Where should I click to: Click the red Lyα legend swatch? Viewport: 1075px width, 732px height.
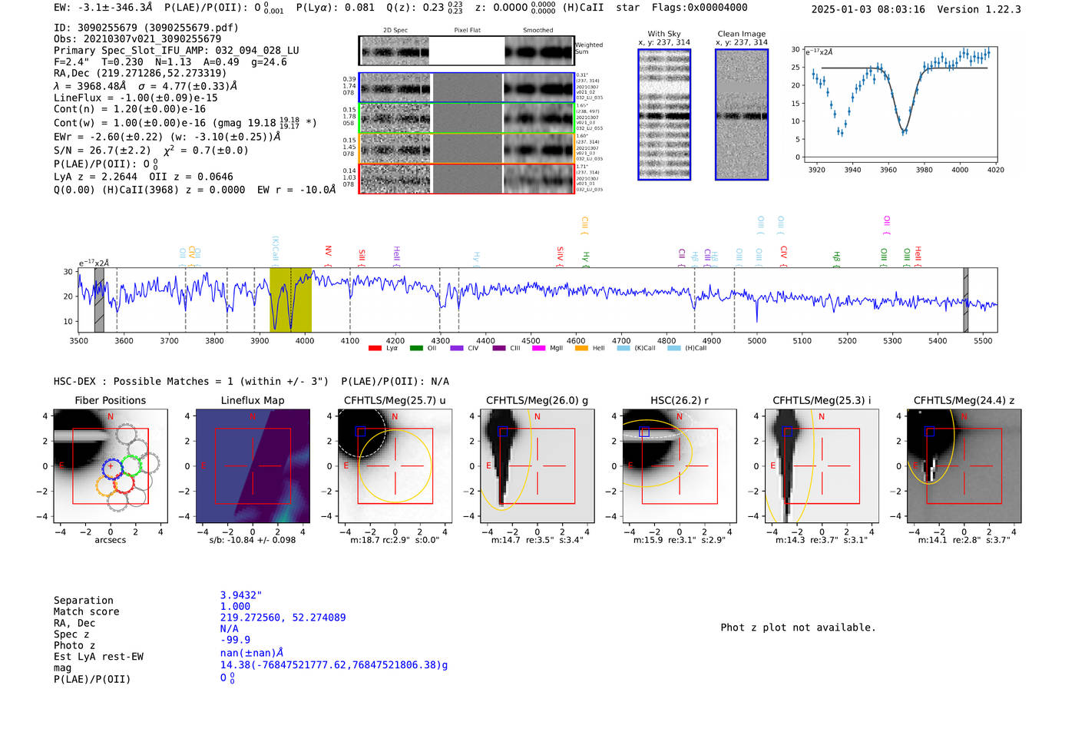click(375, 348)
